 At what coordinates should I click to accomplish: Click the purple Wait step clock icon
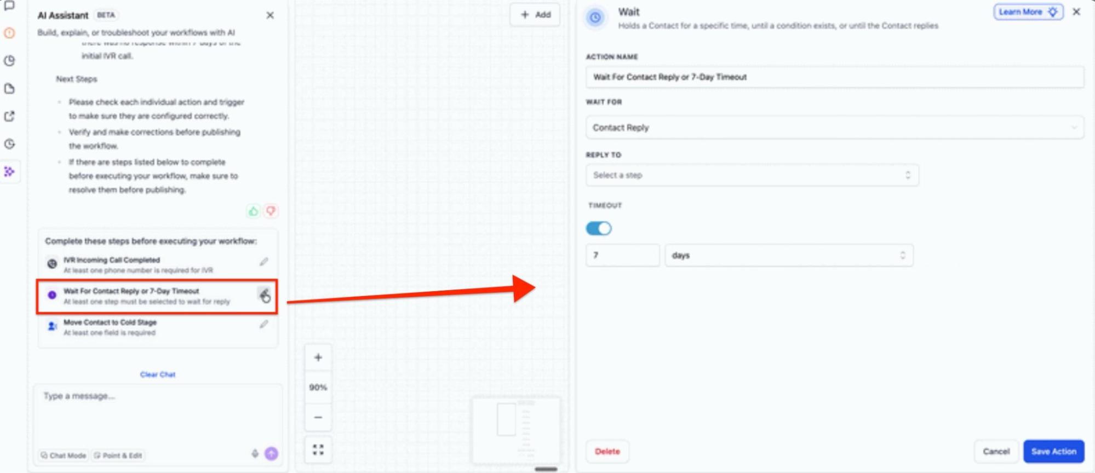coord(52,295)
